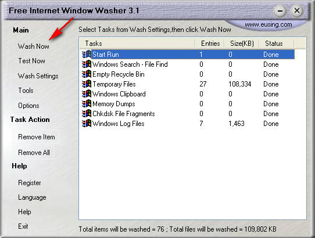Click Remove Item under Task Action
Screen dimensions: 315x238
click(37, 137)
